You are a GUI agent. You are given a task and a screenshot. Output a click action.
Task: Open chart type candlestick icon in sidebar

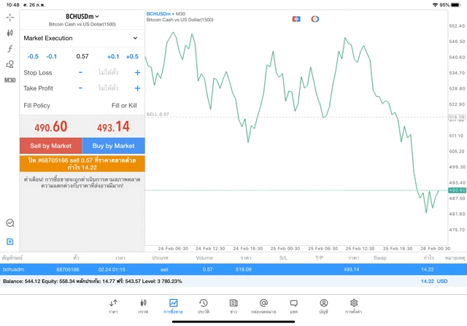10,33
